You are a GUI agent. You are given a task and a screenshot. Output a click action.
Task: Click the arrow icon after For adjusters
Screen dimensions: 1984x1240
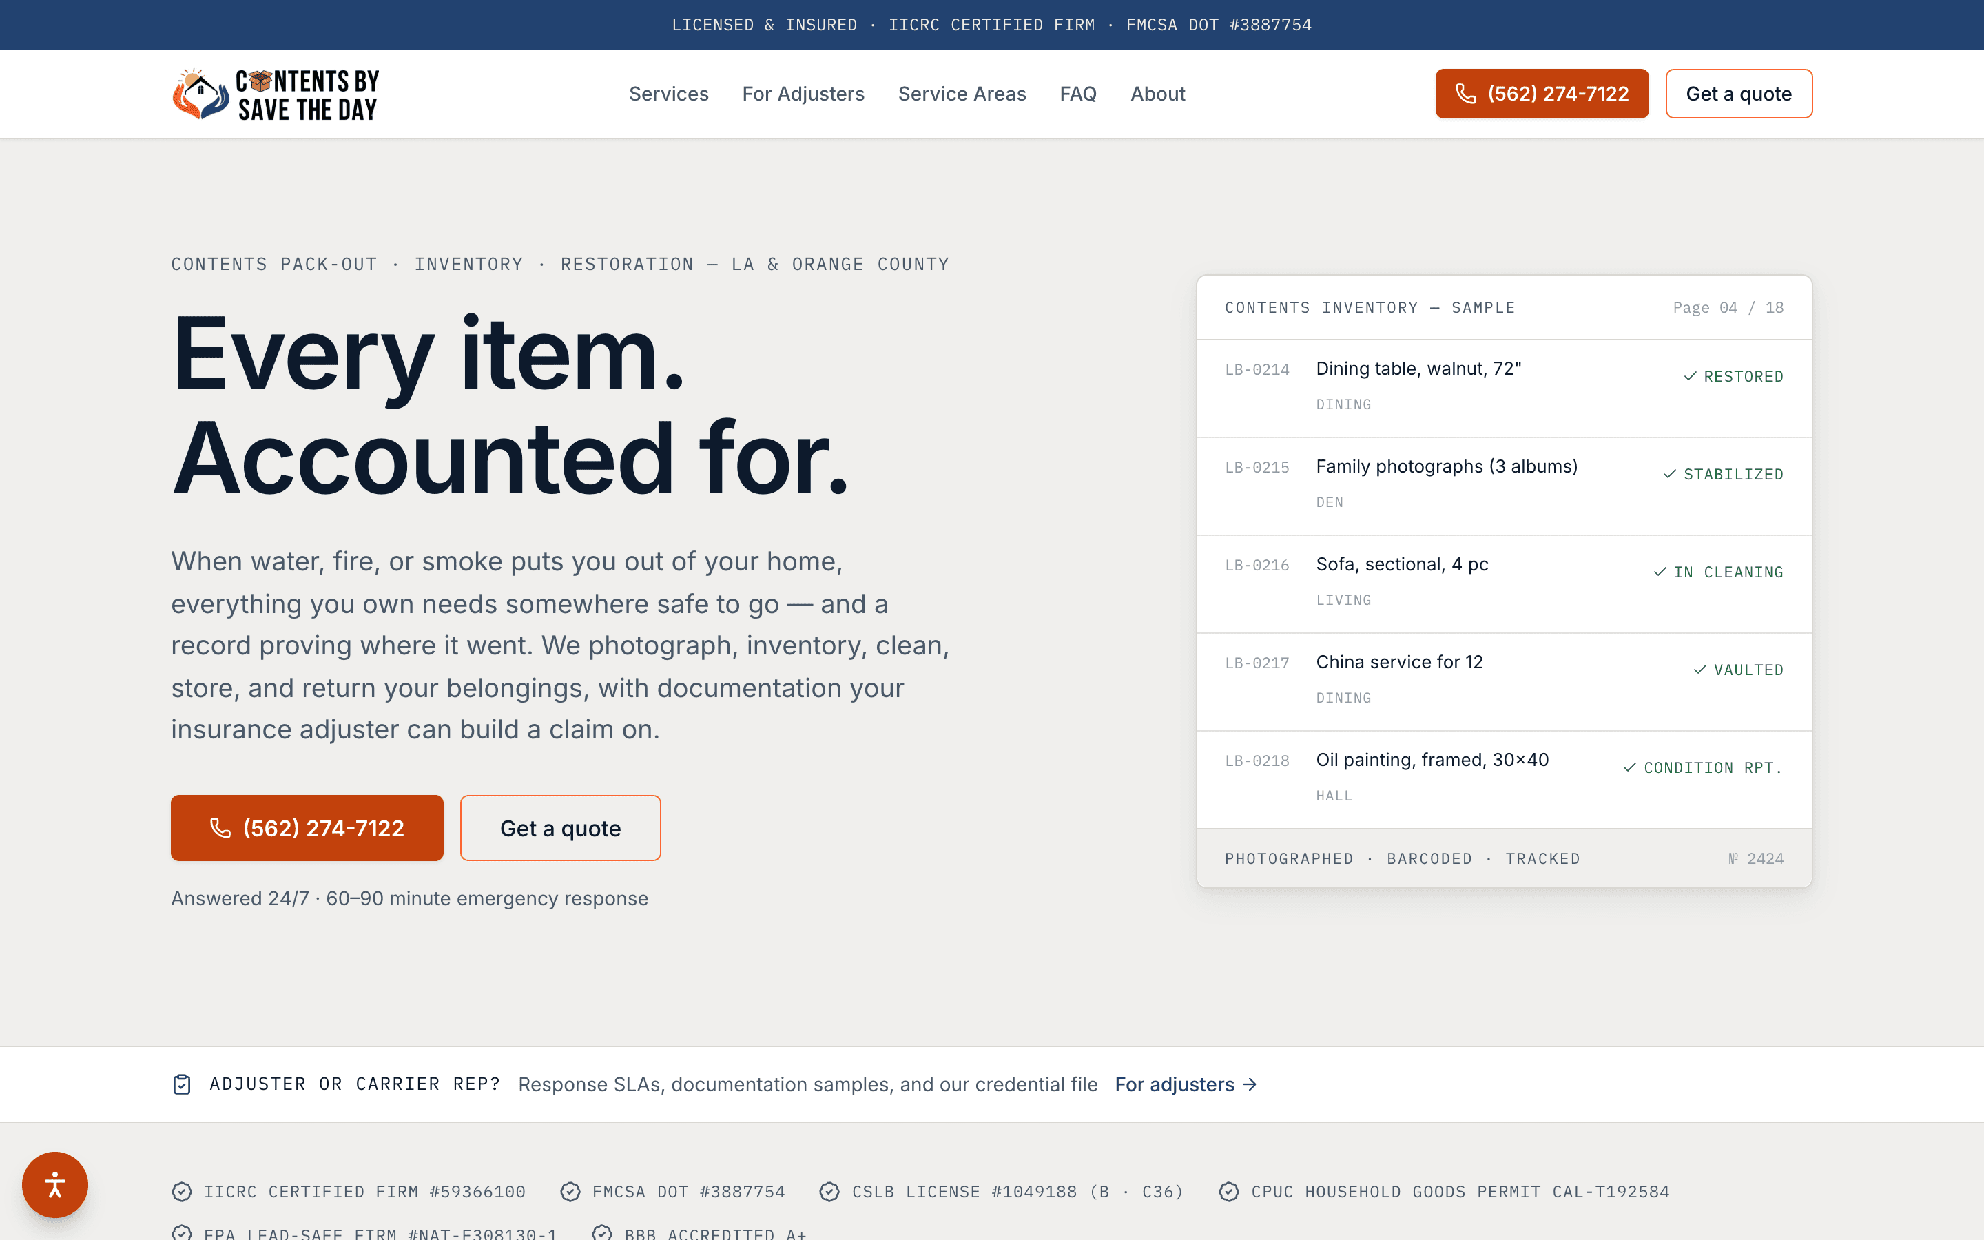pos(1250,1084)
